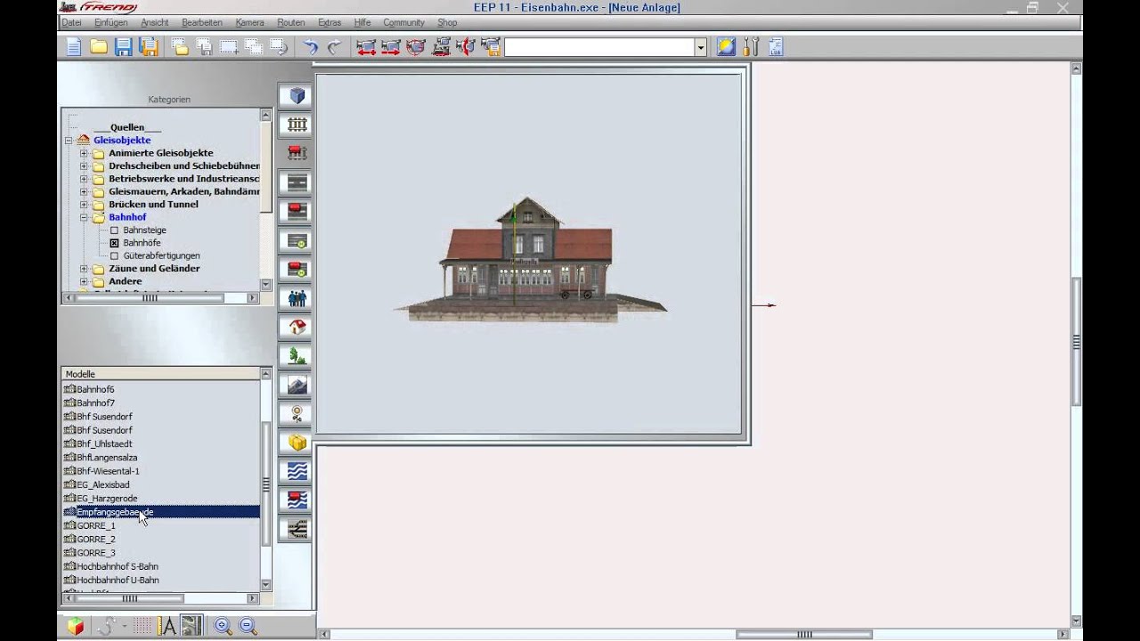Screen dimensions: 1140x641
Task: Click the Modelle list vertical scrollbar thumb
Action: (265, 484)
